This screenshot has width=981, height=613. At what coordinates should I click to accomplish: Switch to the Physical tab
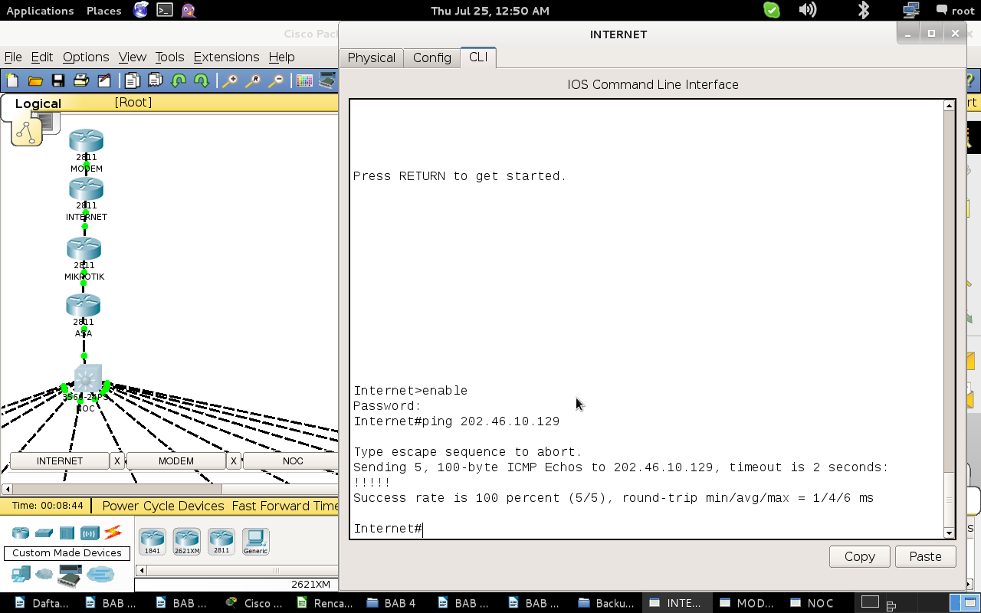point(372,57)
